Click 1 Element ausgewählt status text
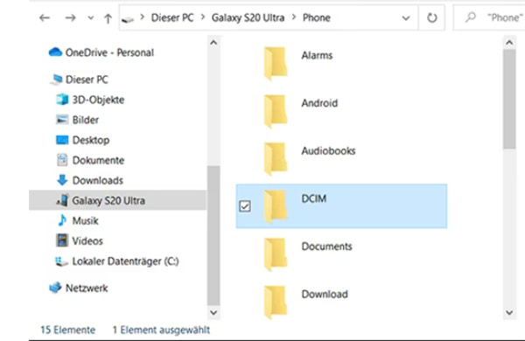Image resolution: width=525 pixels, height=341 pixels. tap(161, 330)
